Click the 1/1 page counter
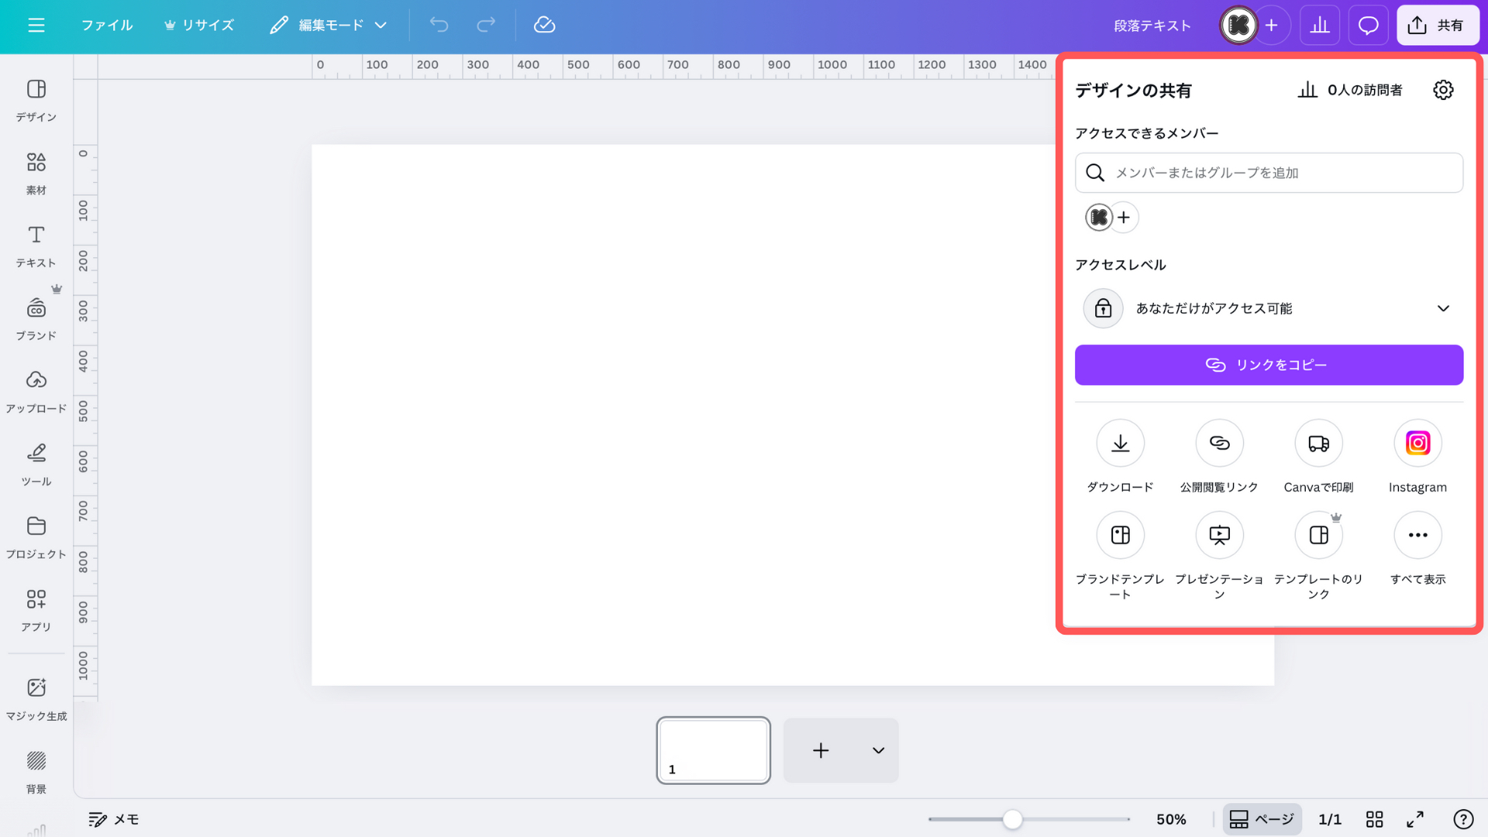The height and width of the screenshot is (837, 1488). point(1330,819)
